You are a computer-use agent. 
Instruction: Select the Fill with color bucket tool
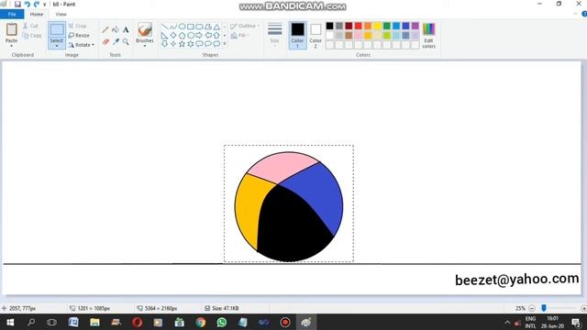click(x=116, y=29)
